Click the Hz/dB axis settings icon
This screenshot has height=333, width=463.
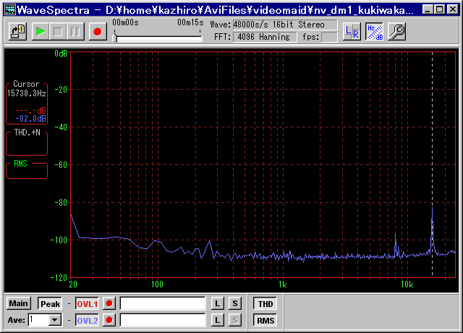click(375, 31)
